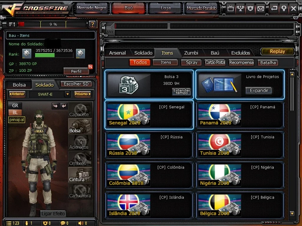Filter by Batalha
302x226 pixels.
coord(268,62)
